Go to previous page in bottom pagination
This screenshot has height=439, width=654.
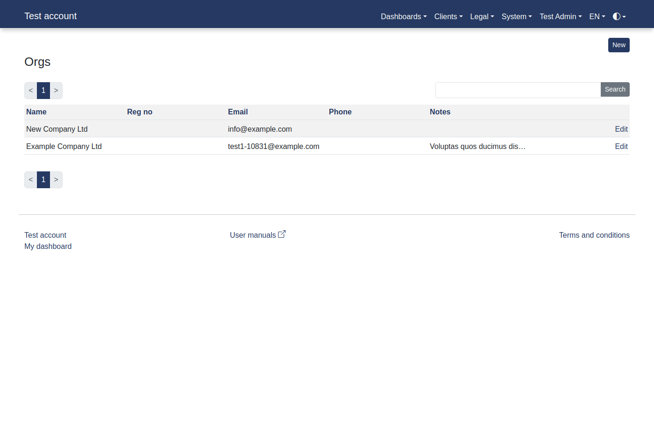(x=31, y=180)
